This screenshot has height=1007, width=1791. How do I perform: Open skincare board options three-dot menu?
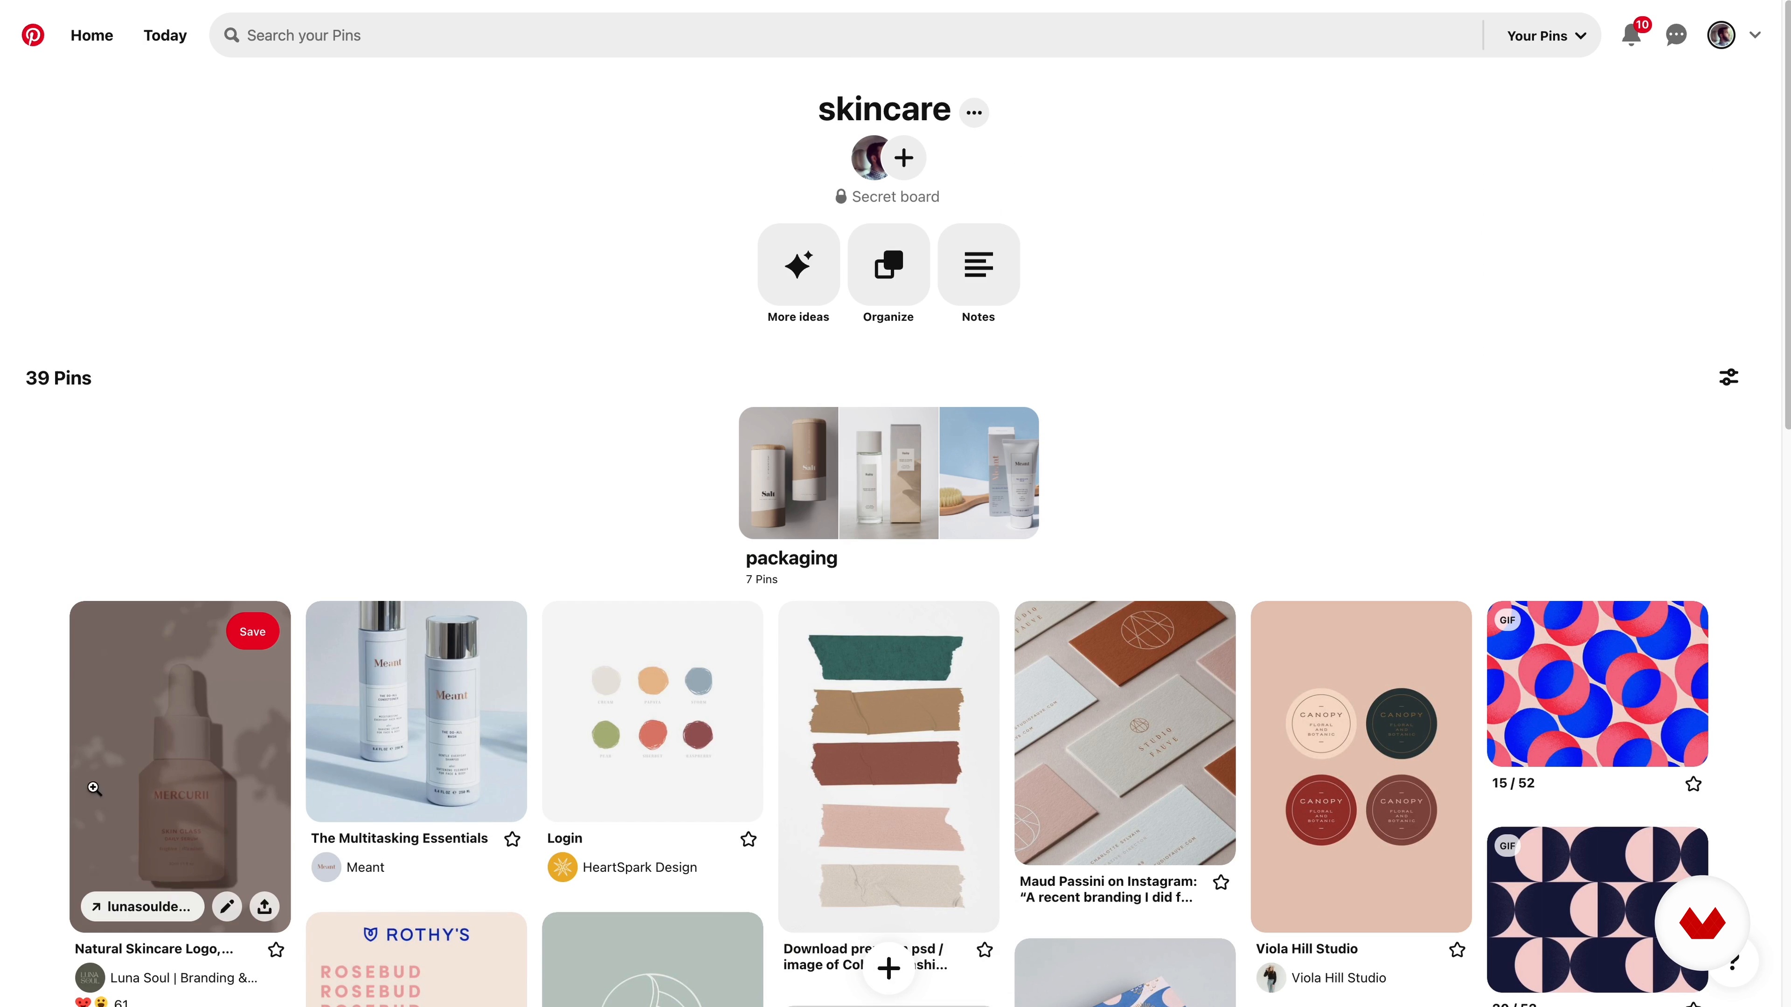pyautogui.click(x=974, y=112)
